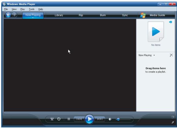This screenshot has width=177, height=128.
Task: Open the View menu
Action: (x=14, y=9)
